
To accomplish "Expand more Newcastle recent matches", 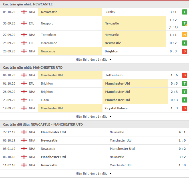I will pos(94,60).
